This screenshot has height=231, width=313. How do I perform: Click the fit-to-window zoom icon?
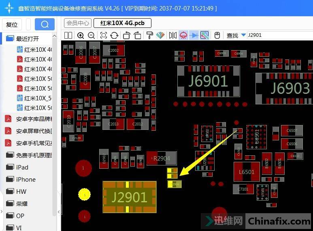[x=104, y=35]
